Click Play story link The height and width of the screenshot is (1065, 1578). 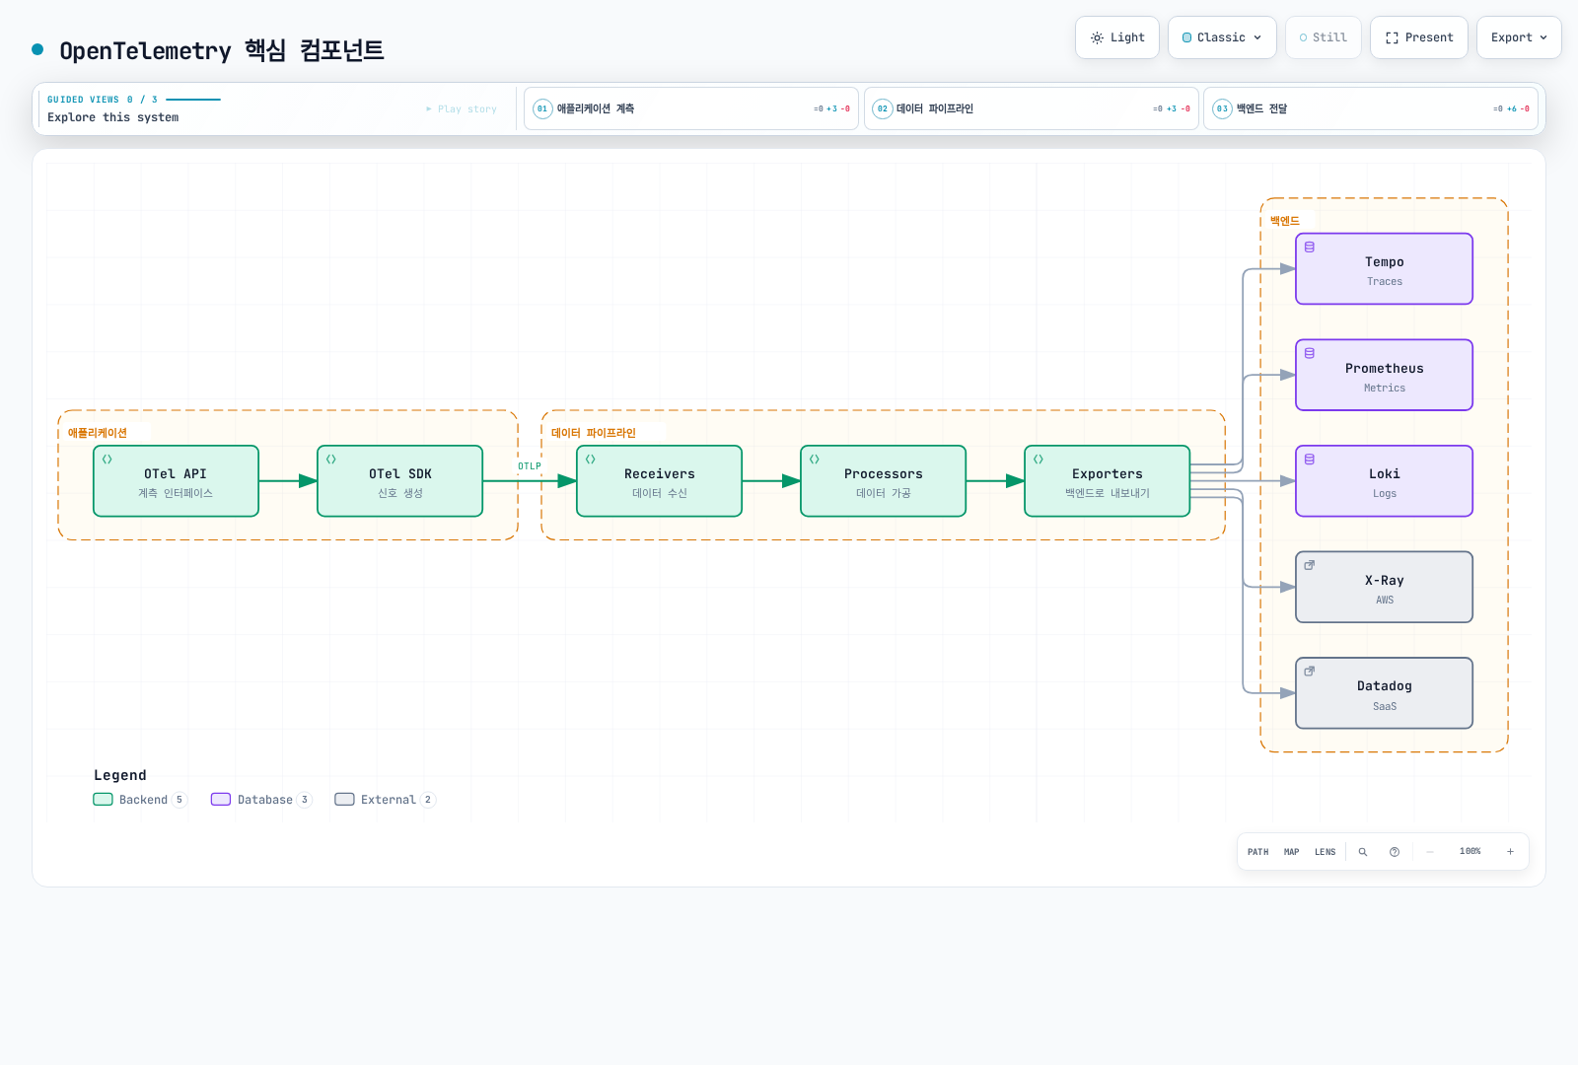[x=462, y=108]
